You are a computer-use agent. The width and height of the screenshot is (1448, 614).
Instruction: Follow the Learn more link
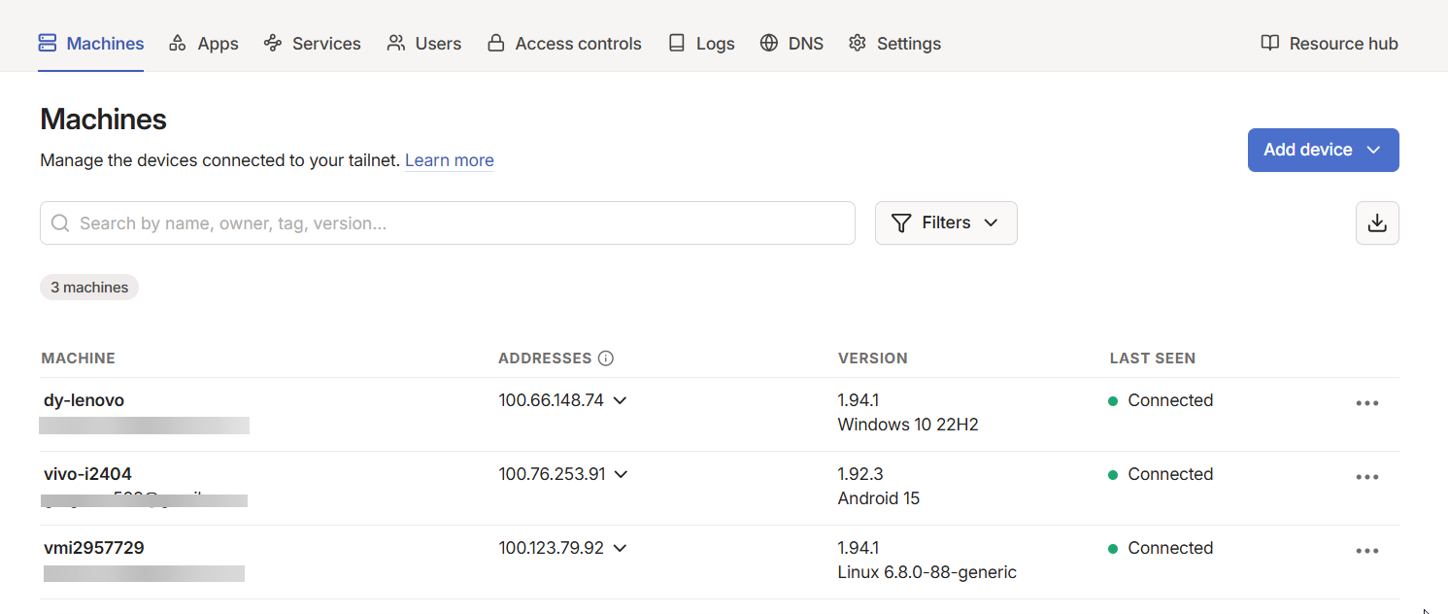[x=449, y=160]
